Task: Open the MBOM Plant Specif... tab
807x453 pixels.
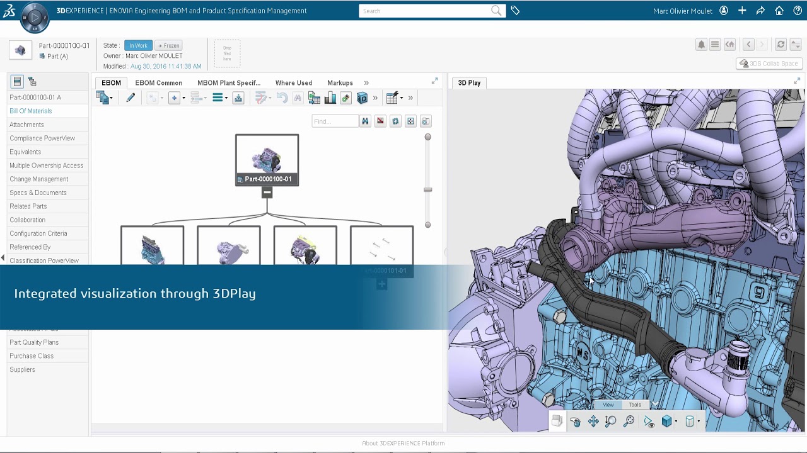Action: point(229,83)
